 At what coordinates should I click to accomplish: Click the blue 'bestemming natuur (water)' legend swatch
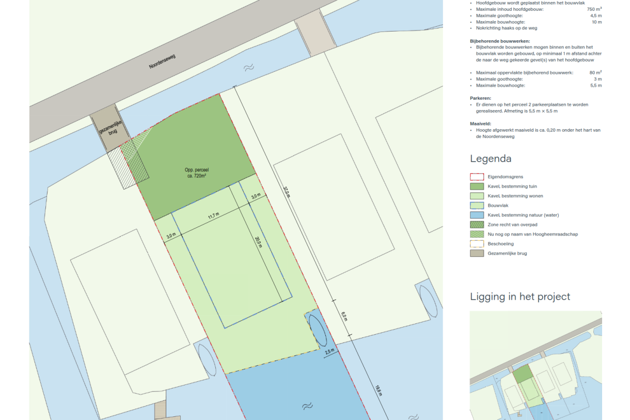point(476,215)
